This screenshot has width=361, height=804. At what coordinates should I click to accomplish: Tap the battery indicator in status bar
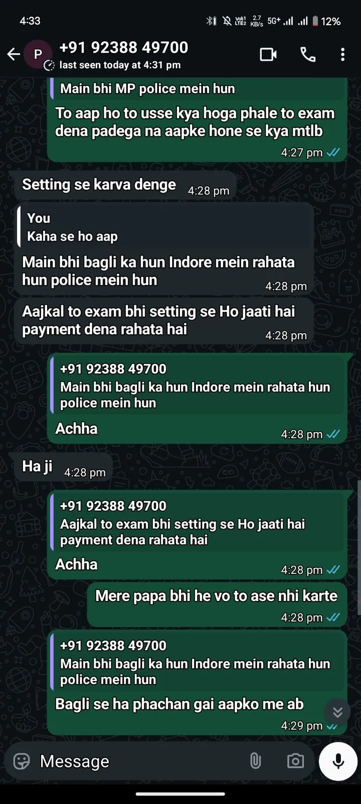315,21
